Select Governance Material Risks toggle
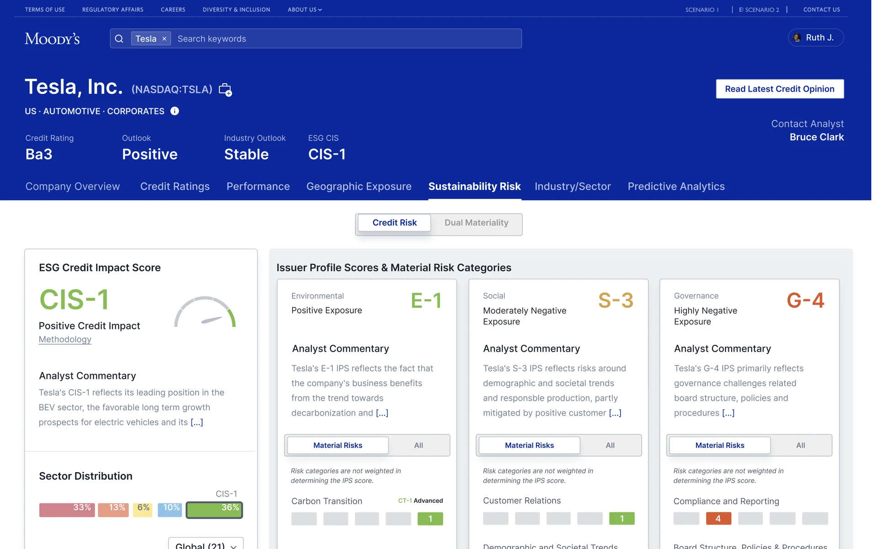This screenshot has height=549, width=878. 720,445
